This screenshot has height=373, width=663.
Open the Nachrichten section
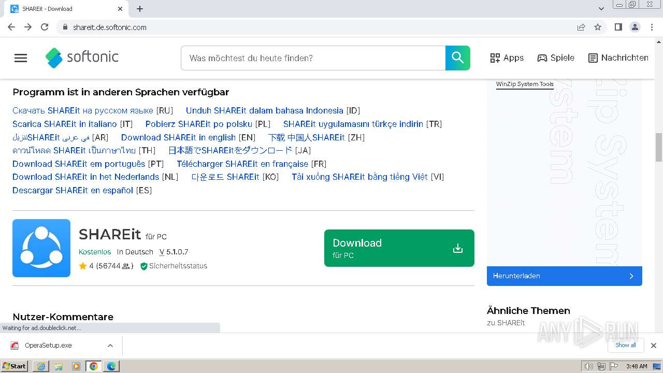pos(618,58)
